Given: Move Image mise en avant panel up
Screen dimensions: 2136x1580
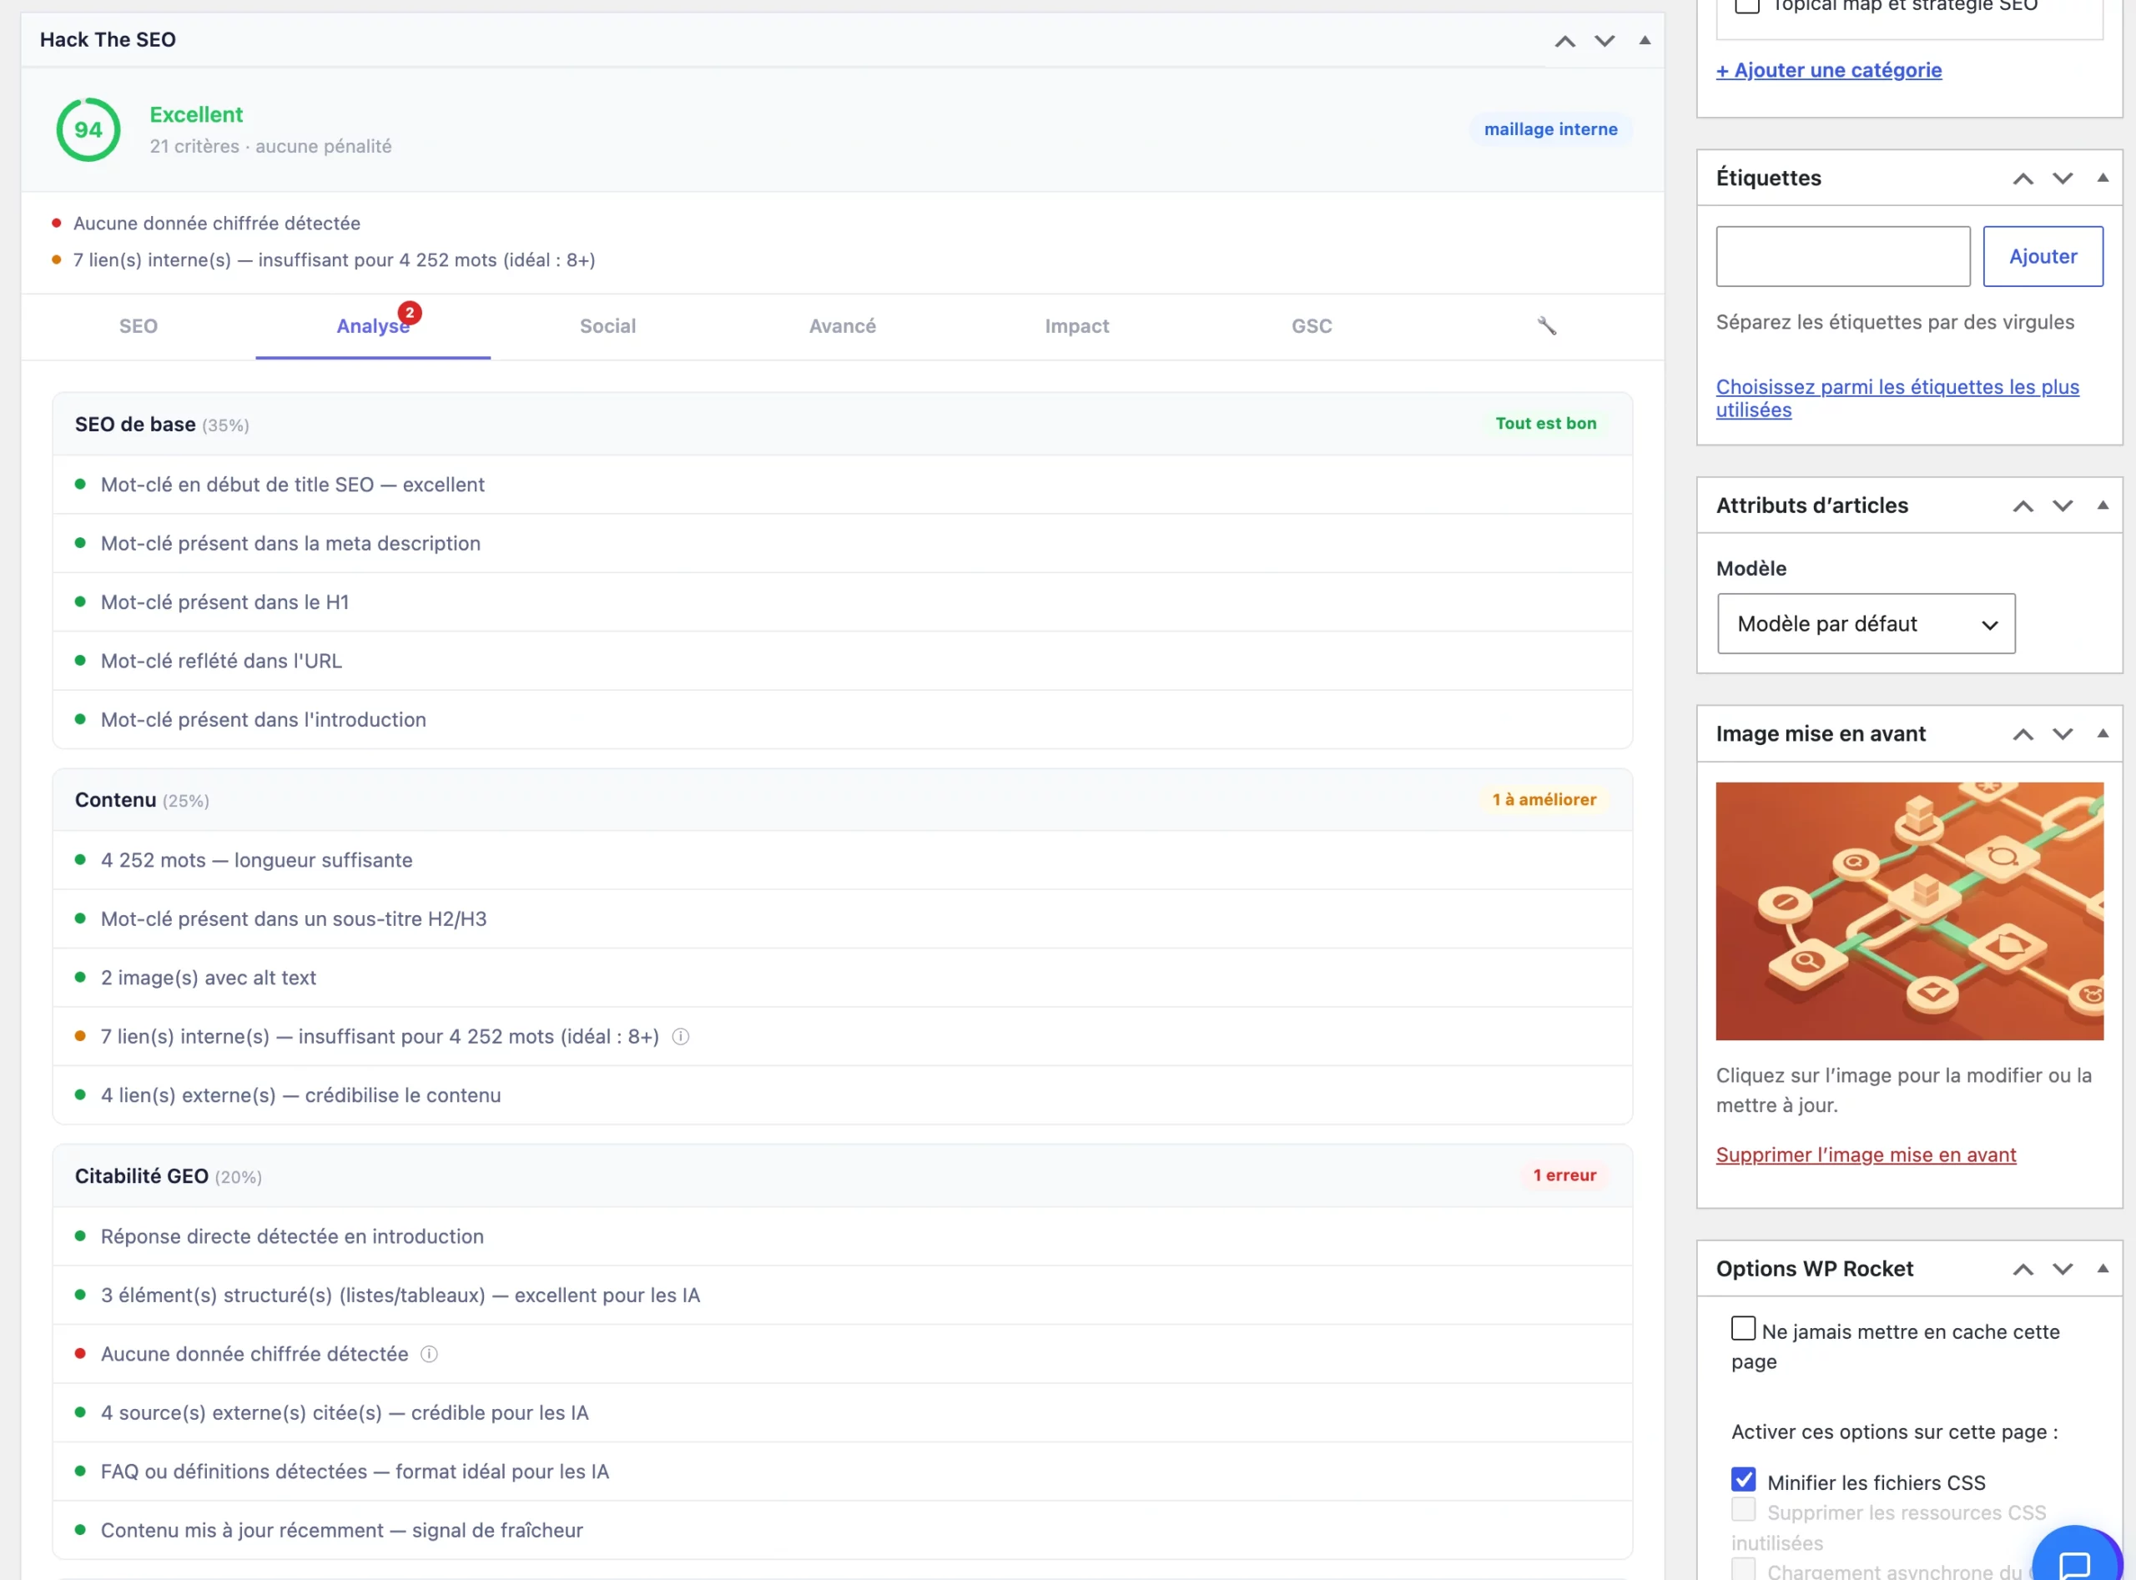Looking at the screenshot, I should pos(2023,735).
